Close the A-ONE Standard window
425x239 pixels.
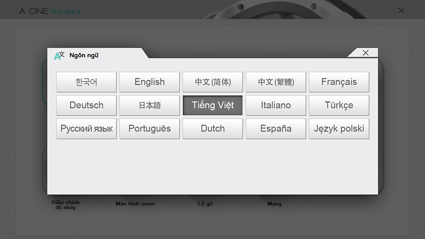pyautogui.click(x=401, y=11)
